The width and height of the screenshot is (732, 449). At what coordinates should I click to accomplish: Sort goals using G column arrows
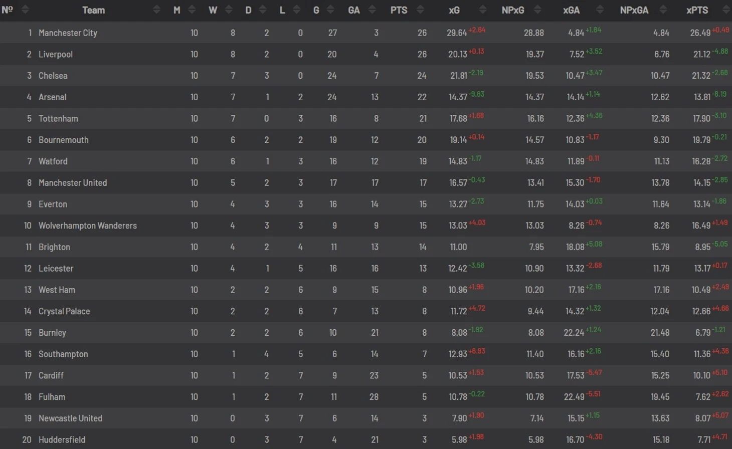330,10
